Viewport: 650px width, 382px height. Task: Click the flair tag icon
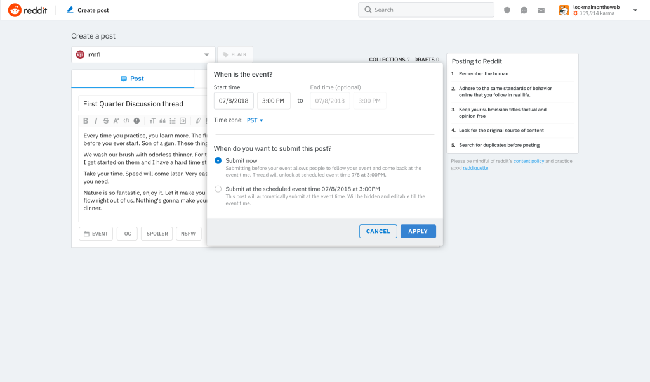(225, 54)
